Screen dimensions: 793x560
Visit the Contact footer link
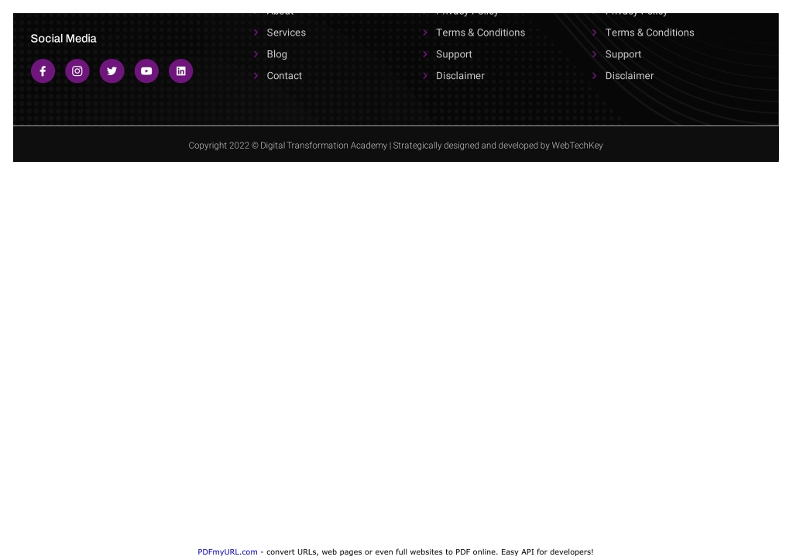tap(284, 76)
